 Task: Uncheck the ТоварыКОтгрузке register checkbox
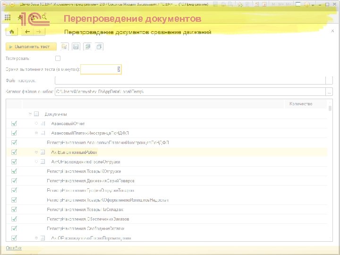[x=14, y=171]
